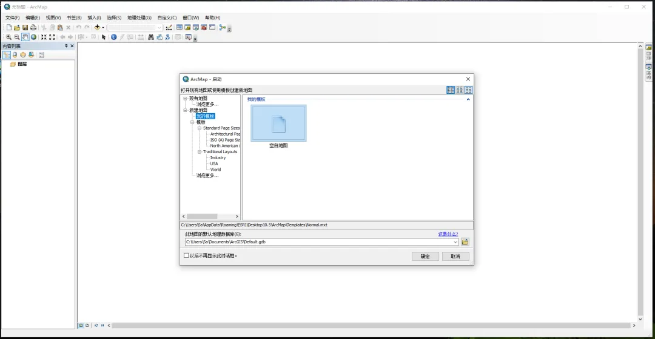
Task: Select the Zoom Out magnifier tool
Action: [x=17, y=37]
